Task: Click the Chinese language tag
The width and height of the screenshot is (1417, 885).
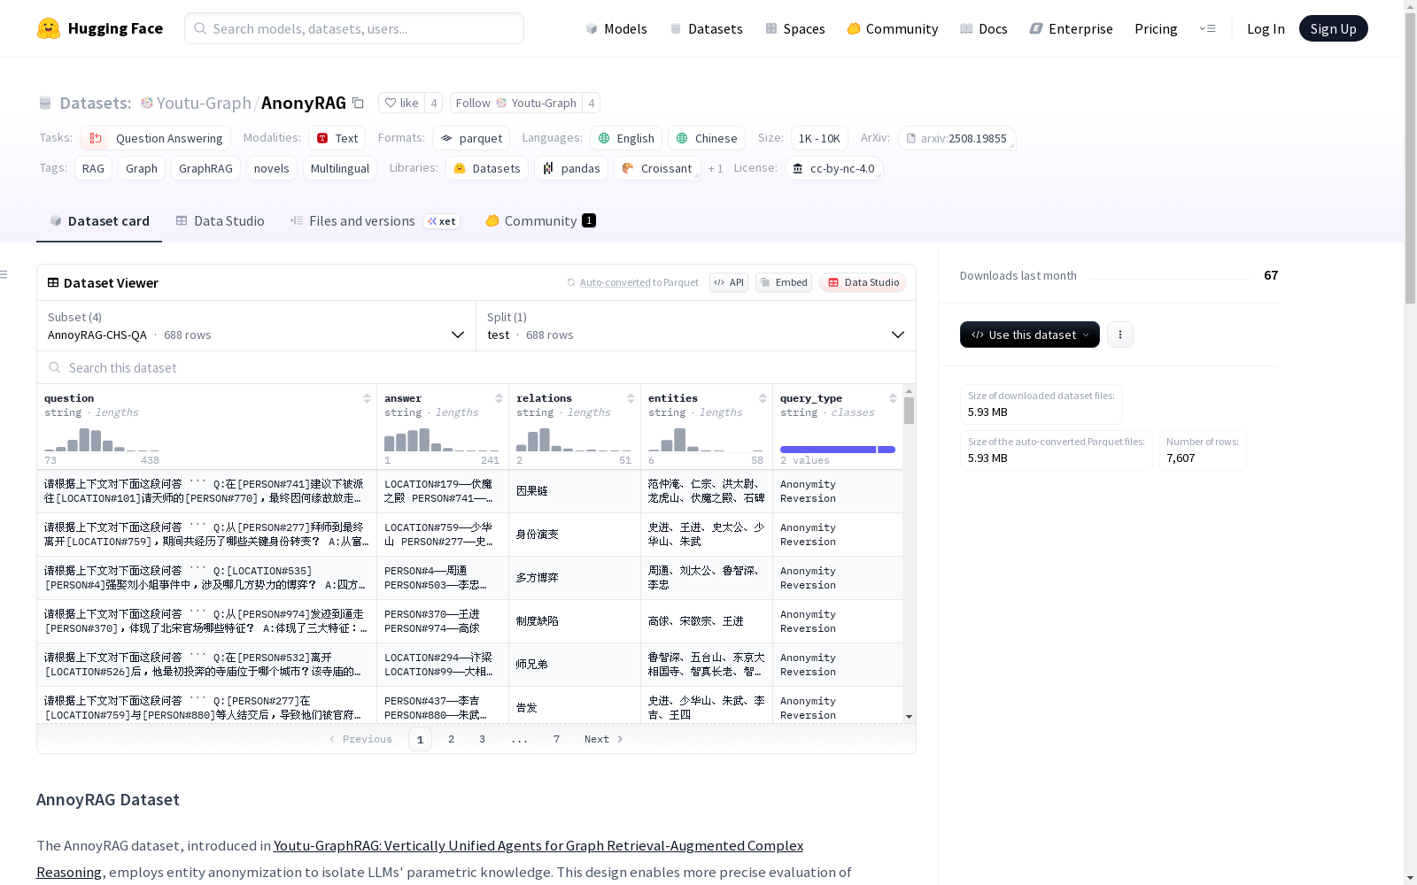Action: (x=707, y=138)
